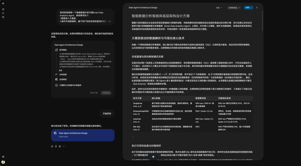Viewport: 301px width, 166px height.
Task: Click the 生成报告 step icon
Action: click(x=56, y=79)
